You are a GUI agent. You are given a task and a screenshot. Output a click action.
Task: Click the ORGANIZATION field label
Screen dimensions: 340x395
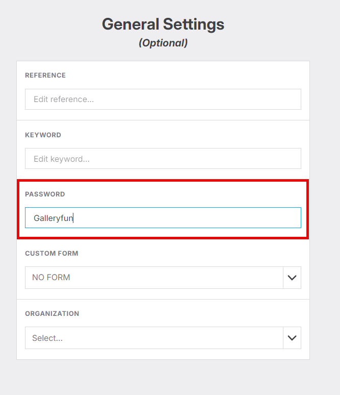click(x=52, y=314)
